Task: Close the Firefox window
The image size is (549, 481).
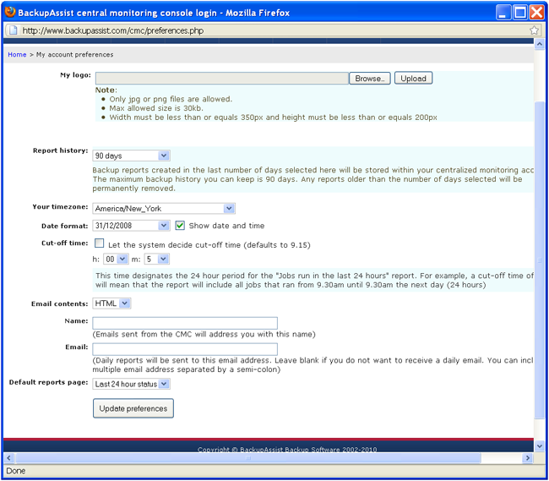Action: [x=536, y=13]
